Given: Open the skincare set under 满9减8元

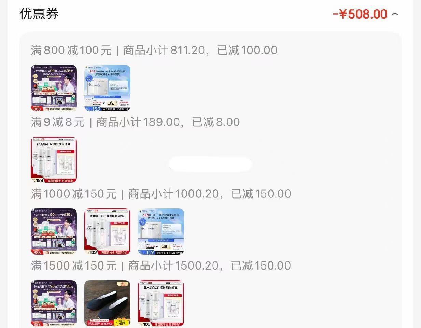Looking at the screenshot, I should click(x=54, y=160).
